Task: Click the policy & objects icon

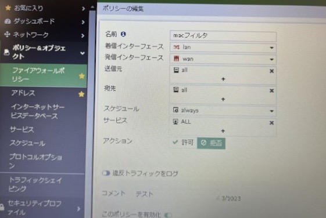Action: click(x=6, y=52)
